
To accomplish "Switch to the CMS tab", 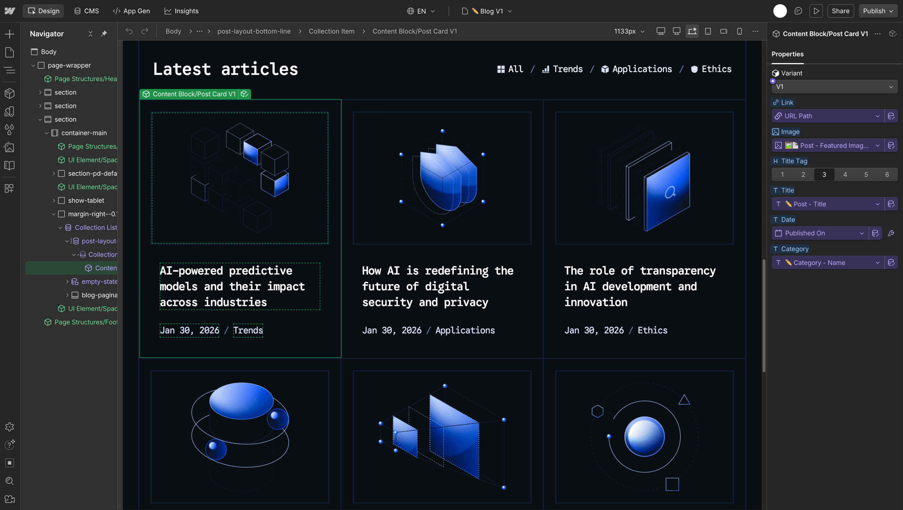I will click(x=86, y=11).
